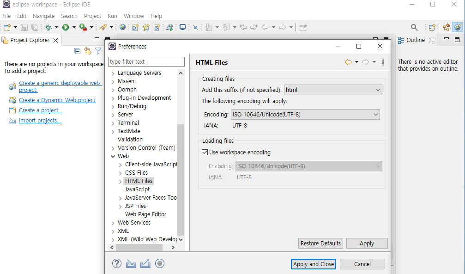This screenshot has height=274, width=465.
Task: Click the export preferences icon
Action: click(145, 264)
